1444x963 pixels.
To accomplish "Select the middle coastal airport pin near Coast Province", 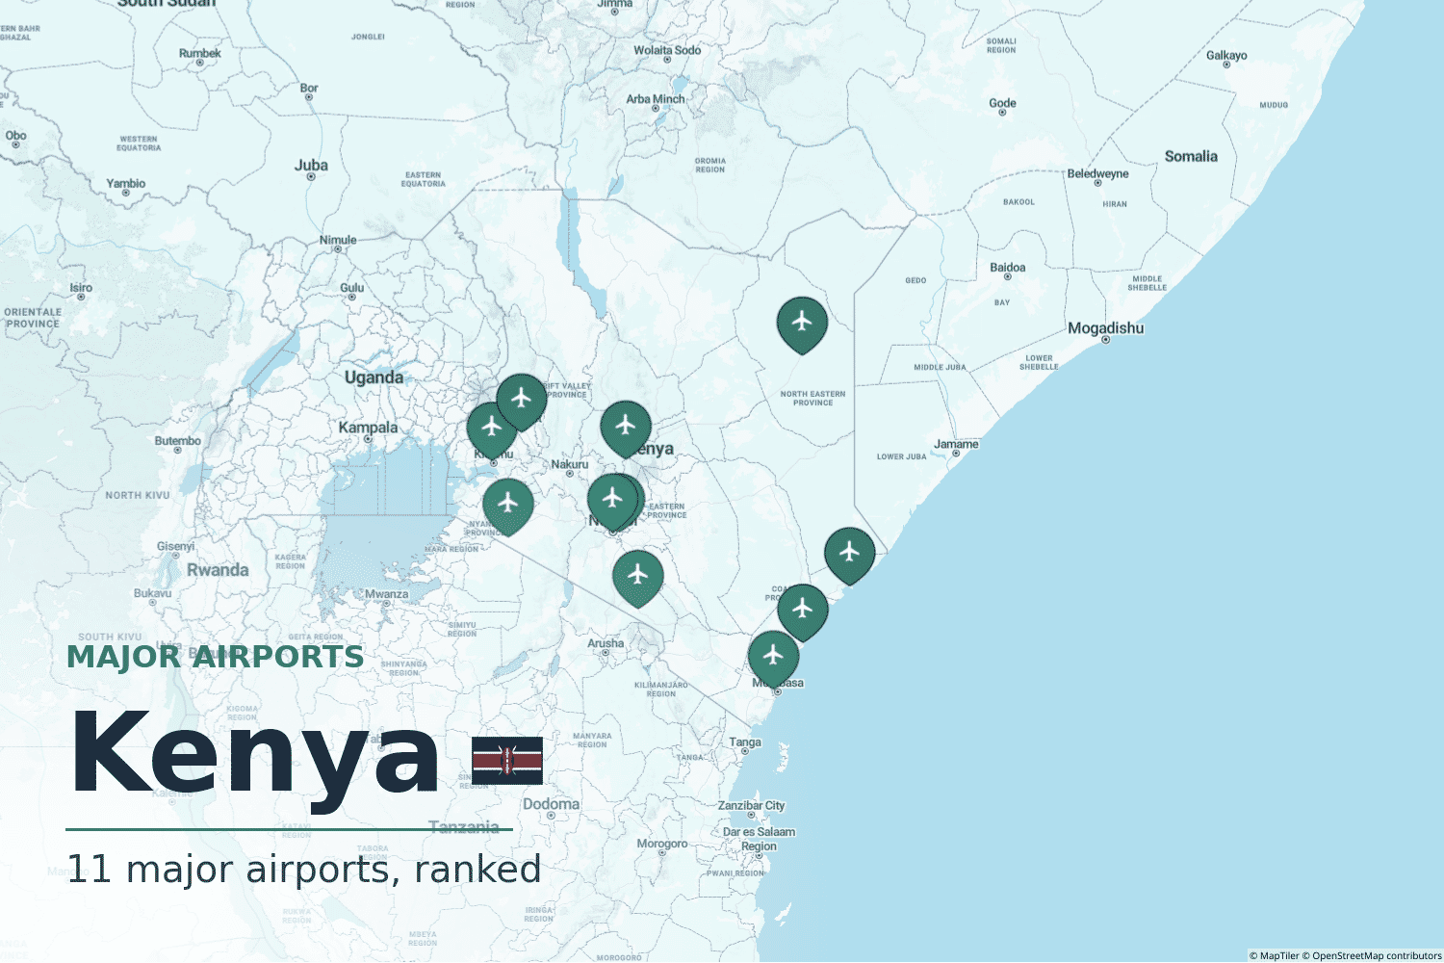I will click(803, 612).
